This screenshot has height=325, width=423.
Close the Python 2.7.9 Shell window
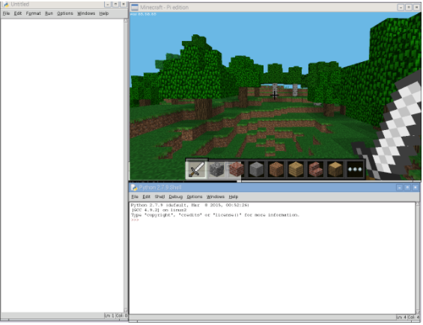[x=415, y=188]
